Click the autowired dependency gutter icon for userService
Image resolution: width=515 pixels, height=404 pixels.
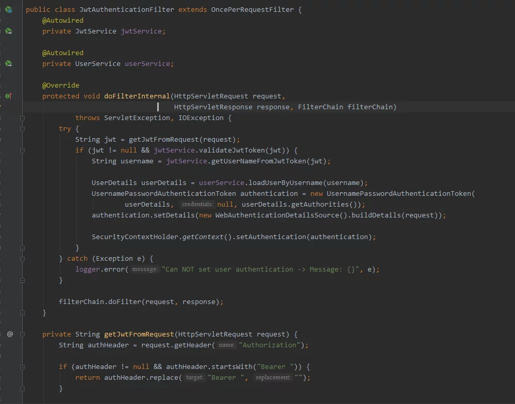pos(9,64)
